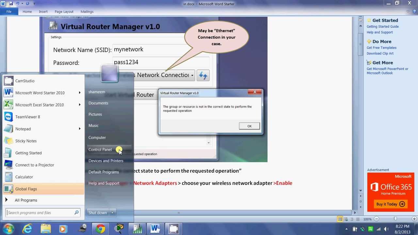This screenshot has height=235, width=418.
Task: Open the File tab
Action: (x=9, y=11)
